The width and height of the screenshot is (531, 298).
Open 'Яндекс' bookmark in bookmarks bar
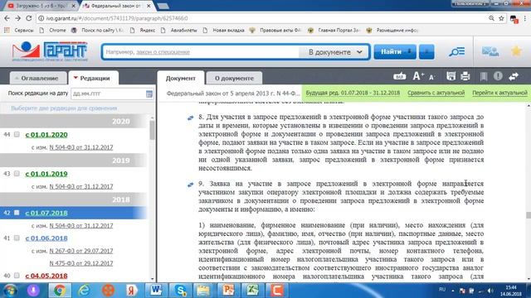coord(144,30)
